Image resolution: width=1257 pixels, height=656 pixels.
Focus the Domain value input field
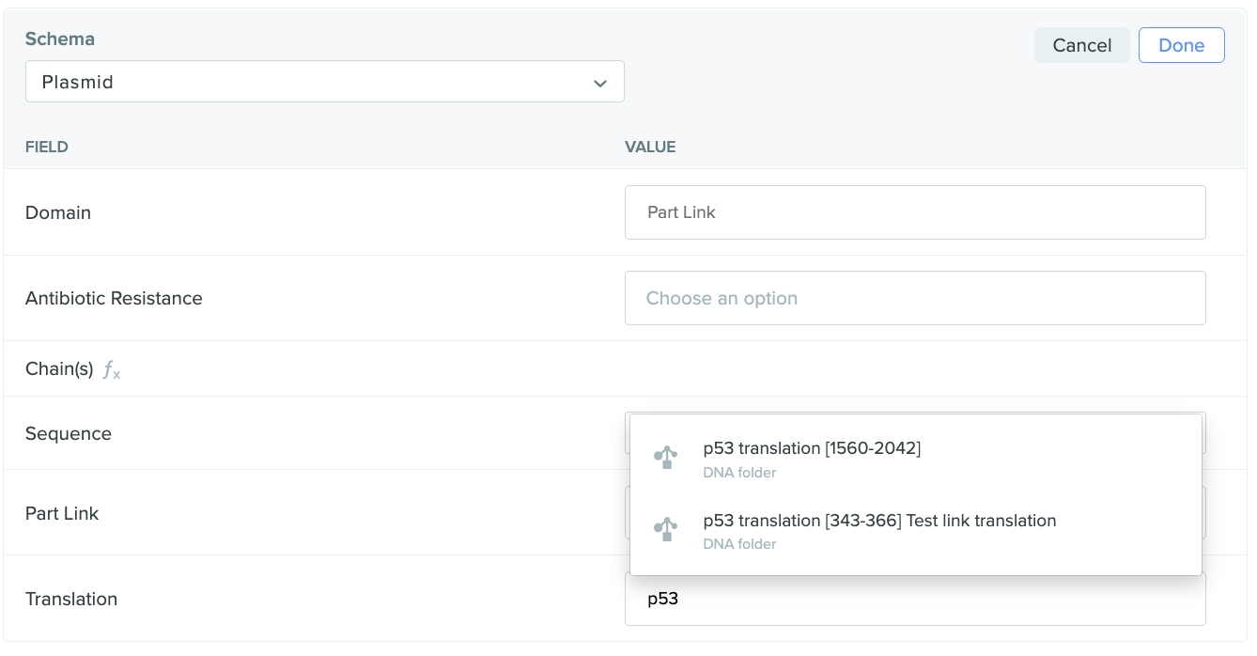click(914, 212)
